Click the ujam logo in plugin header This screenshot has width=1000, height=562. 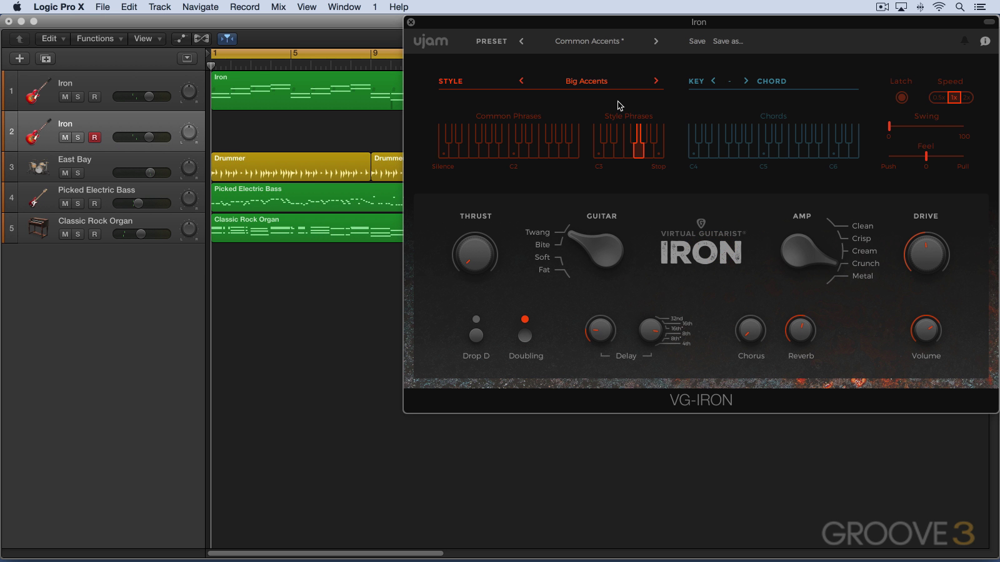(x=431, y=41)
